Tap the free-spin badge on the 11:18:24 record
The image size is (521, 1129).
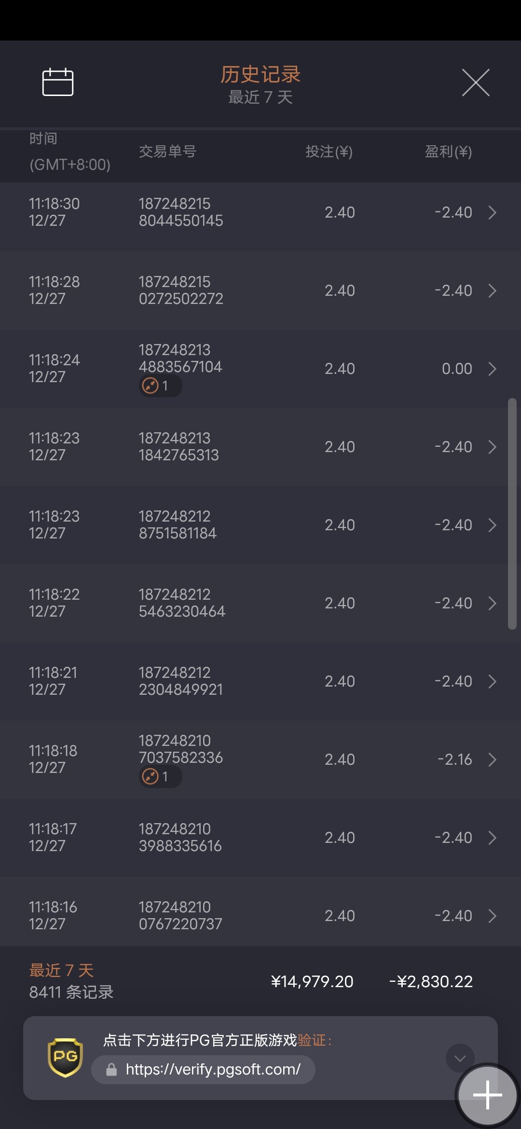click(160, 386)
